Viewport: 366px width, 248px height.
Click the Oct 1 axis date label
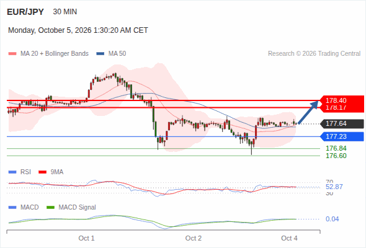[x=87, y=238]
